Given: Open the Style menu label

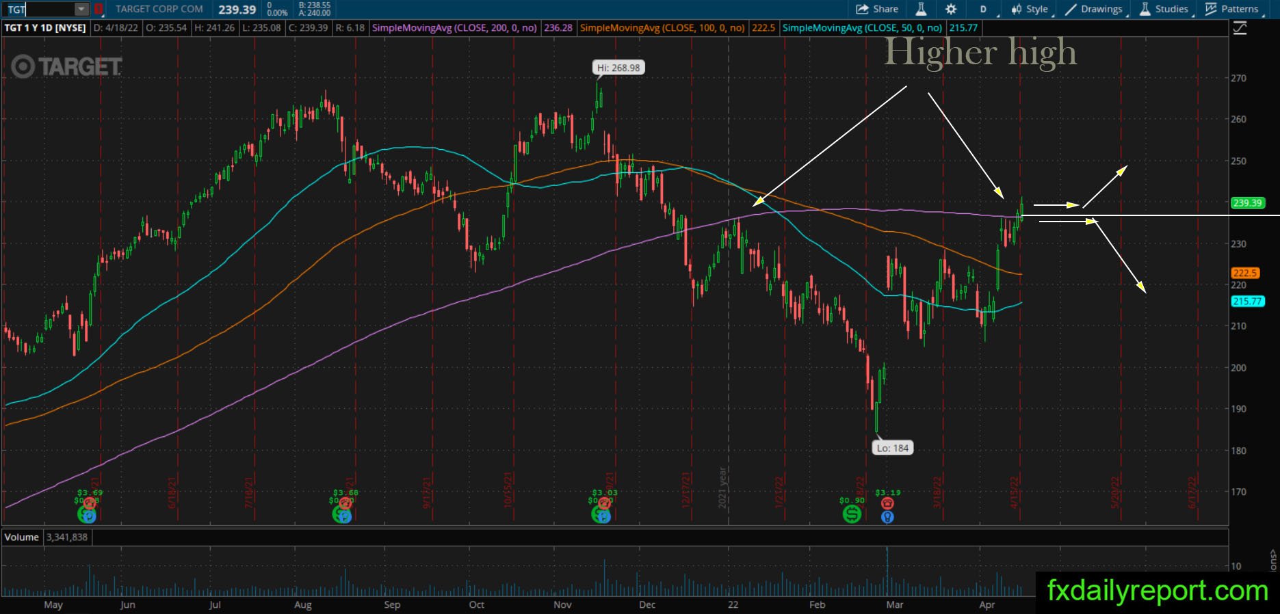Looking at the screenshot, I should [x=1037, y=10].
